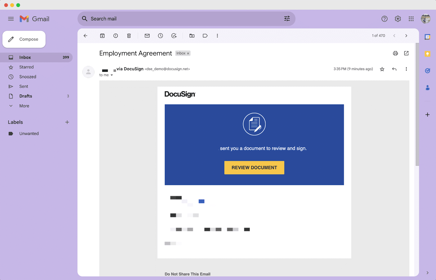Delete this email with trash icon
This screenshot has height=280, width=436.
click(x=129, y=36)
